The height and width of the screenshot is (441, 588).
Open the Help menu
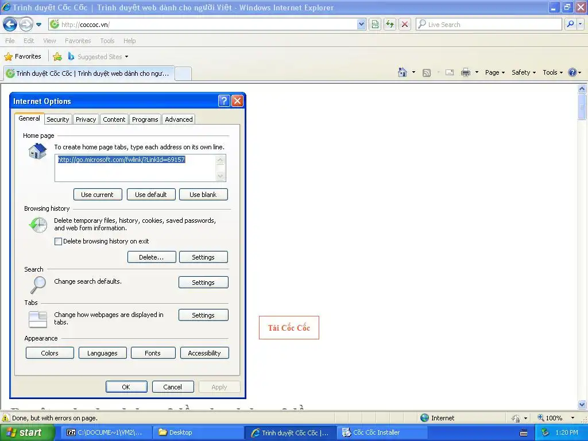pyautogui.click(x=129, y=41)
